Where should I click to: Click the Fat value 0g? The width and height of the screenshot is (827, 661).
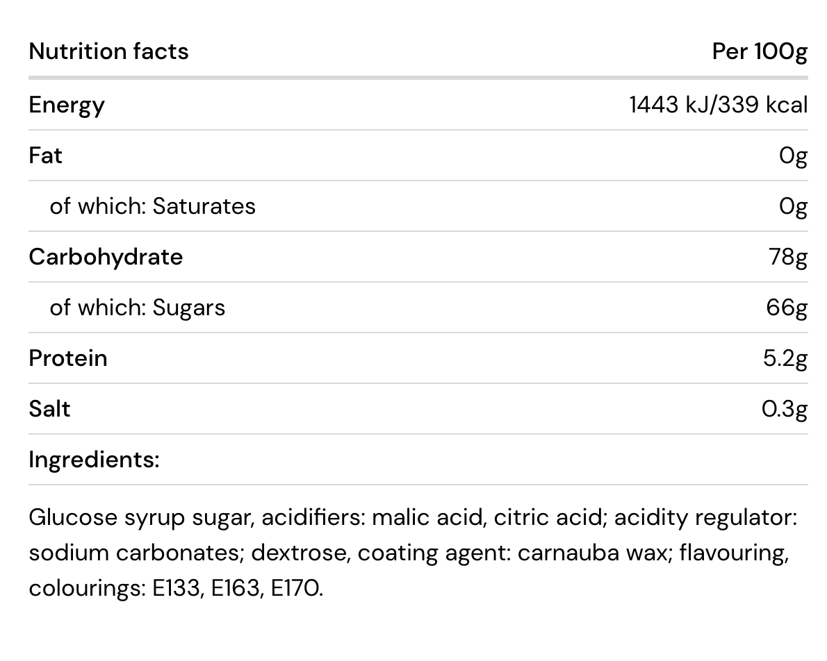(x=793, y=156)
